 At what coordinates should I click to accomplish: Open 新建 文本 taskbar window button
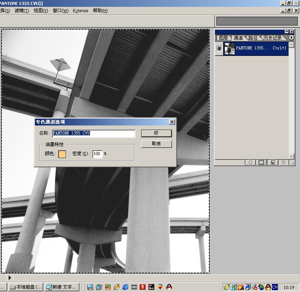point(62,287)
